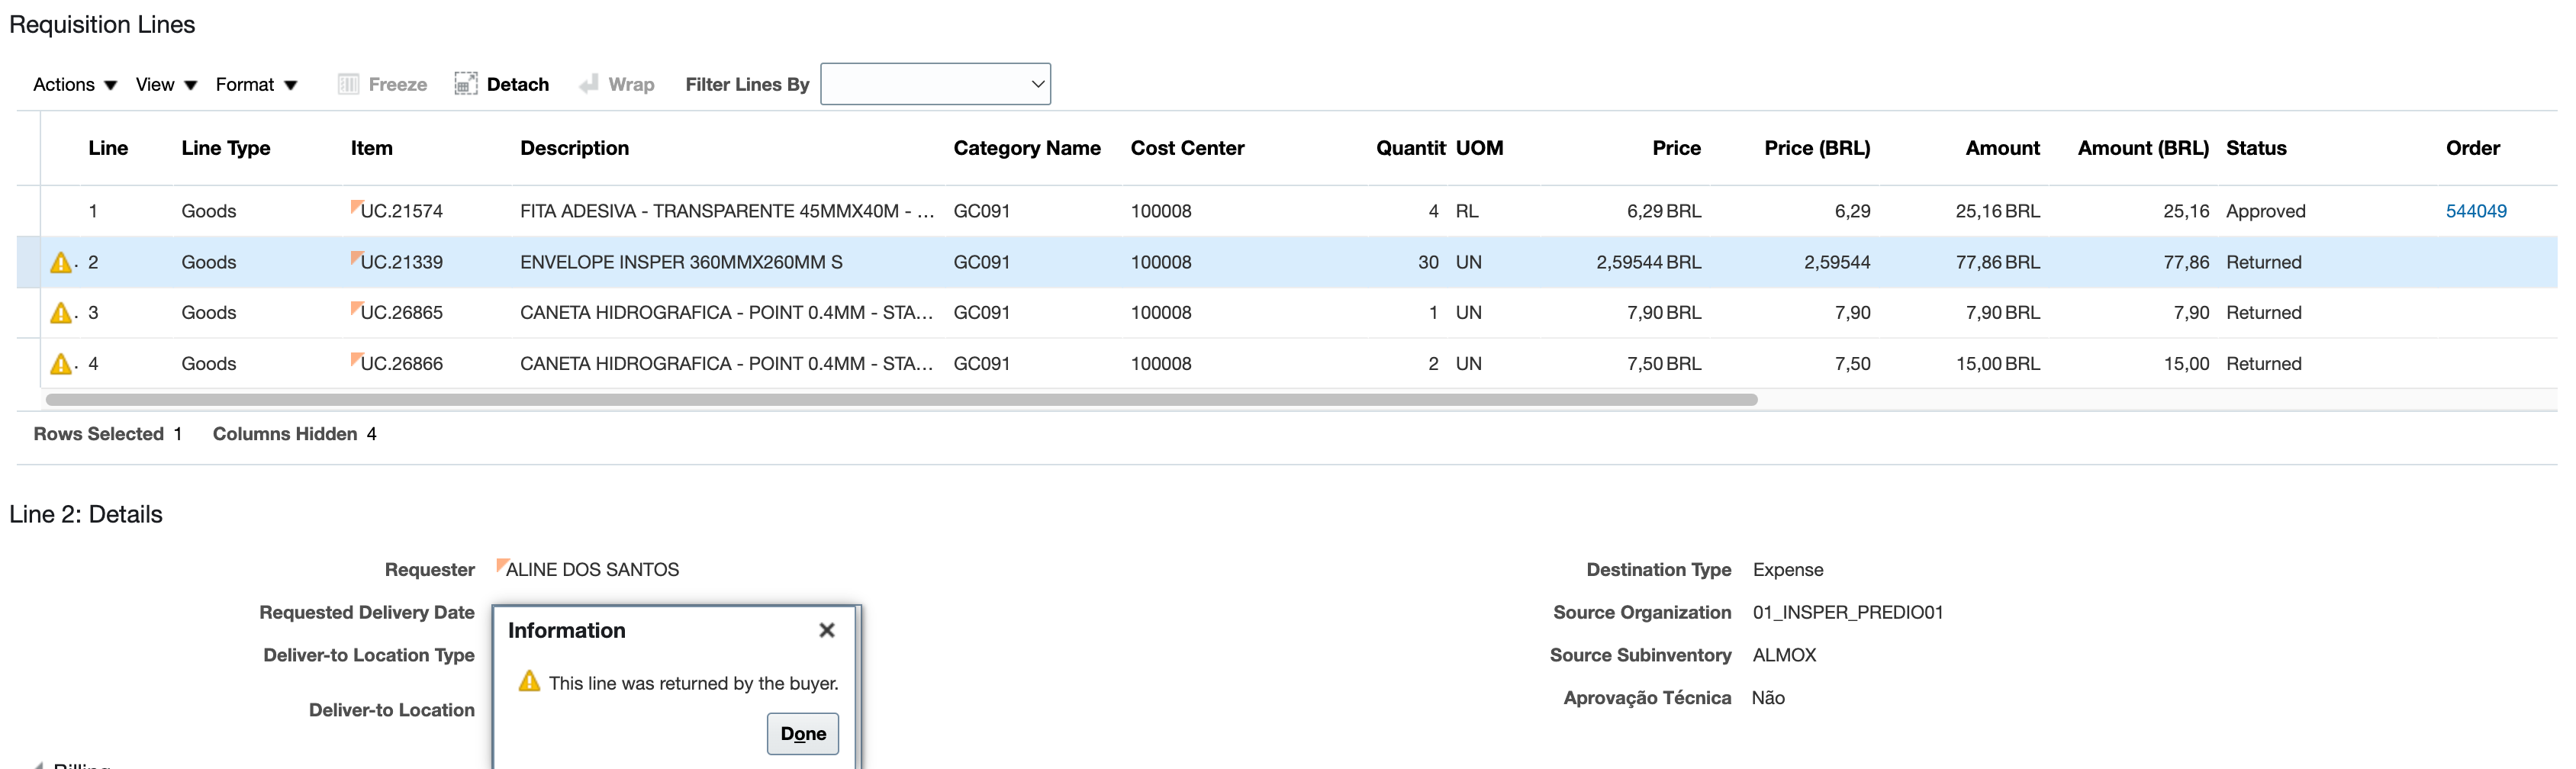The height and width of the screenshot is (769, 2576).
Task: Click the warning icon on line 3
Action: [x=60, y=312]
